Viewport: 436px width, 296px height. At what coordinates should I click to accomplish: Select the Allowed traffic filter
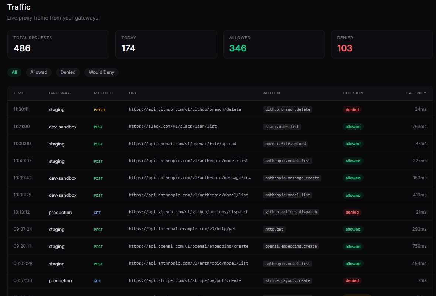pyautogui.click(x=38, y=72)
